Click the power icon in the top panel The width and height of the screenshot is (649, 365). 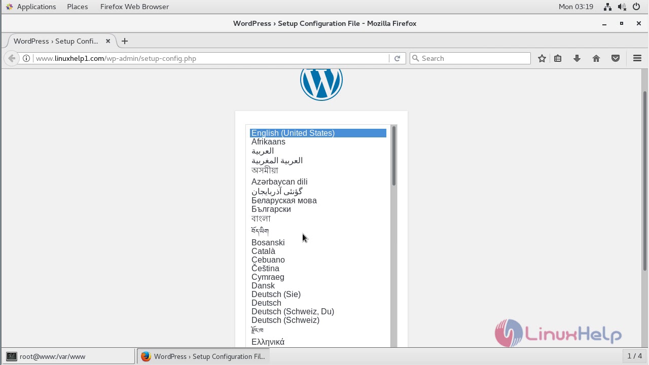[x=636, y=7]
